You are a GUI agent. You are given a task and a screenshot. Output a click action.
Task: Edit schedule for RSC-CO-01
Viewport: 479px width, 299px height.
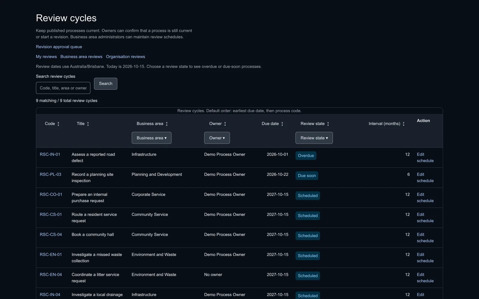pyautogui.click(x=425, y=198)
